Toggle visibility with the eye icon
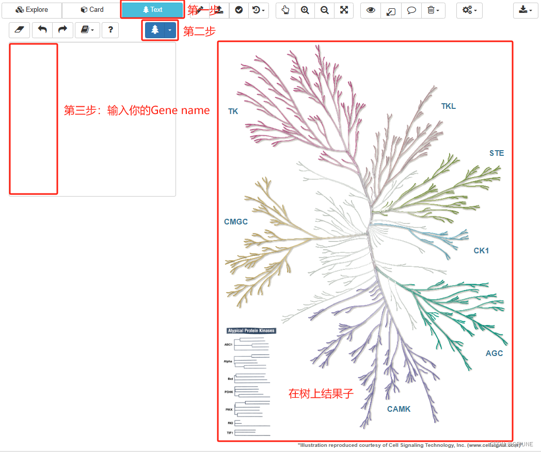 point(371,10)
